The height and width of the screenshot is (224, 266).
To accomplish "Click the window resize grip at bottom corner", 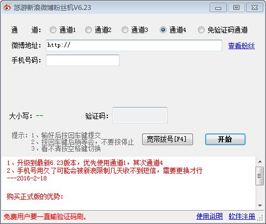I will 260,218.
